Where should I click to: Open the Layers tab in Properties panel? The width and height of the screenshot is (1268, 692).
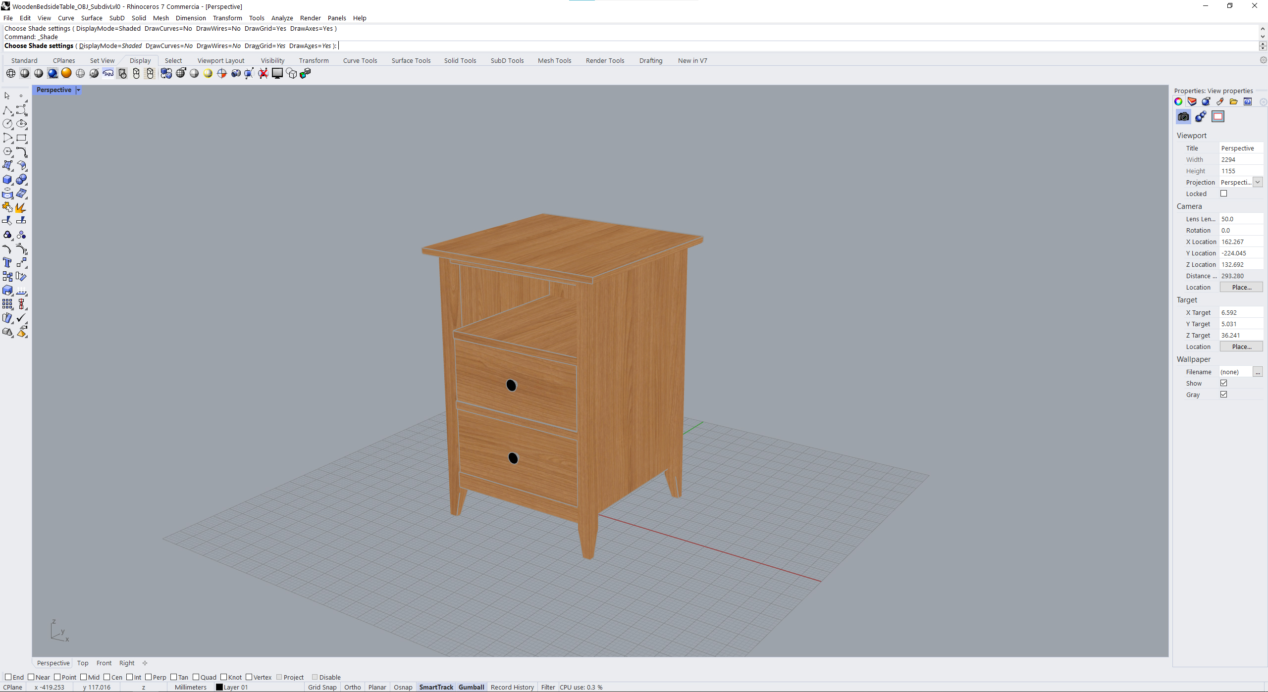click(1192, 101)
